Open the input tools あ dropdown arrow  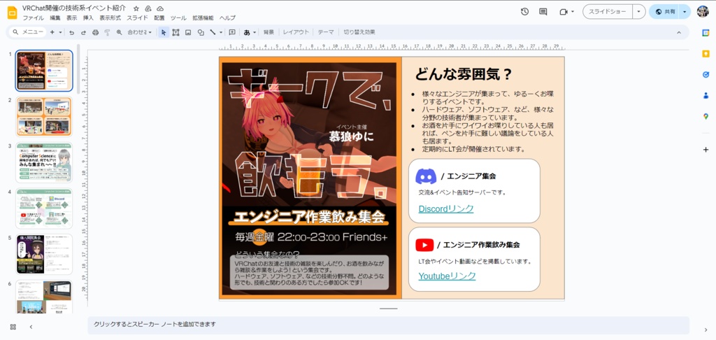click(x=255, y=32)
